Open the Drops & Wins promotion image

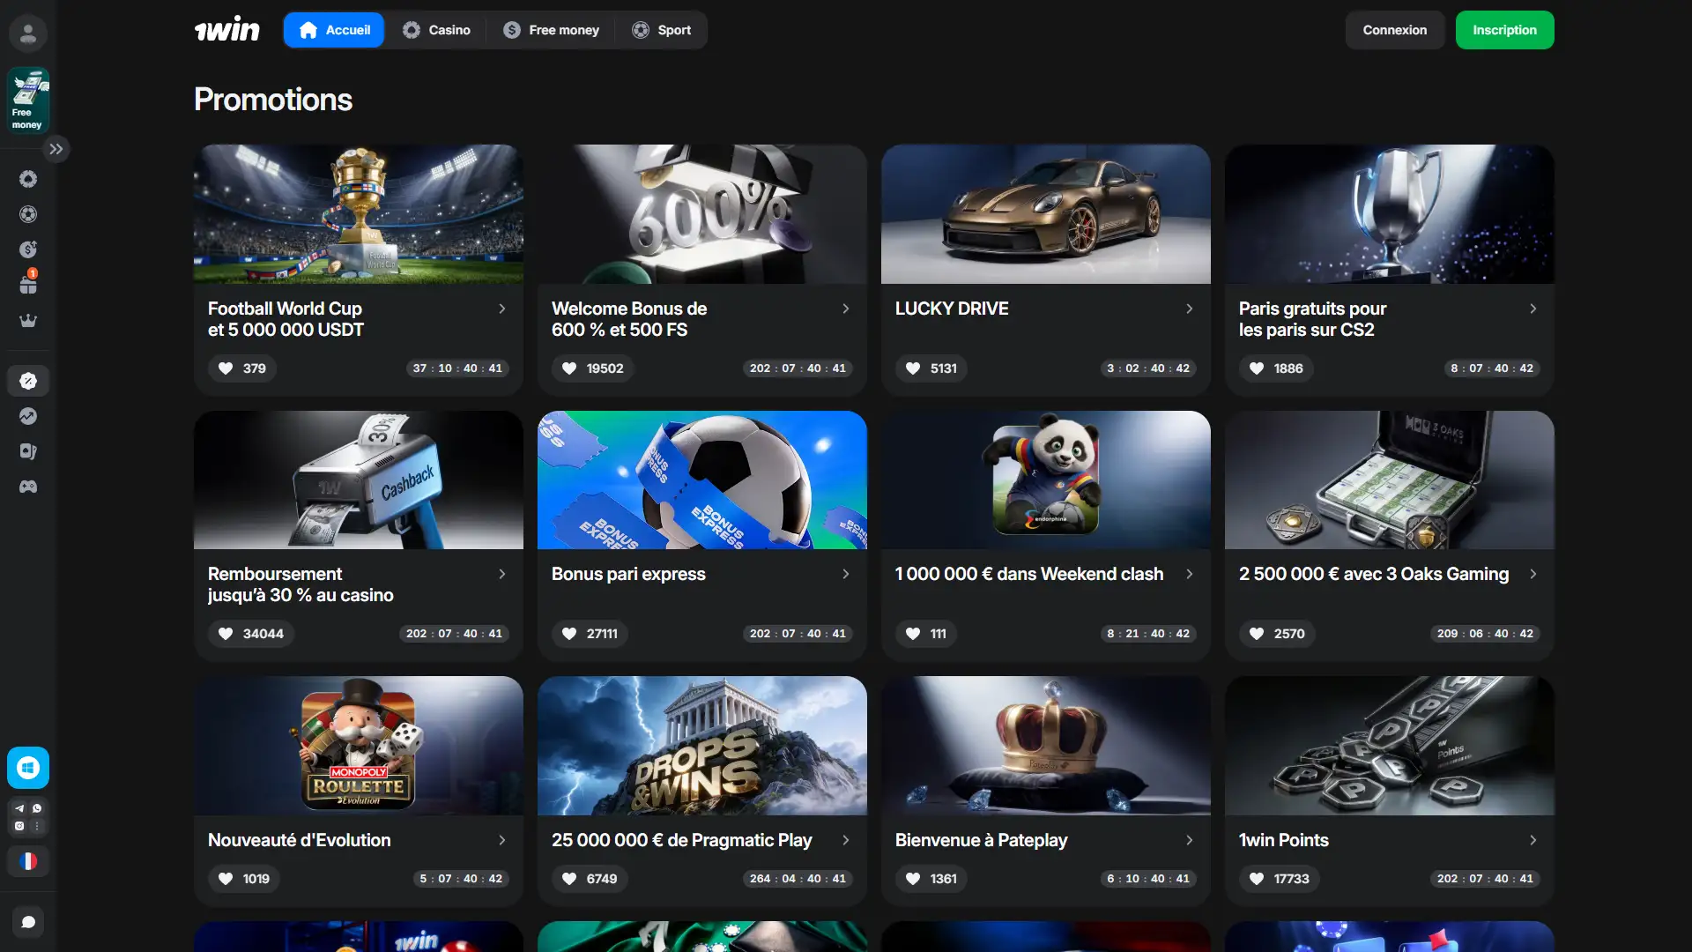[702, 746]
